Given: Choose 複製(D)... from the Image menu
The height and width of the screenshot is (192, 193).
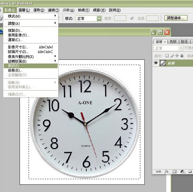Looking at the screenshot, I should click(x=31, y=30).
